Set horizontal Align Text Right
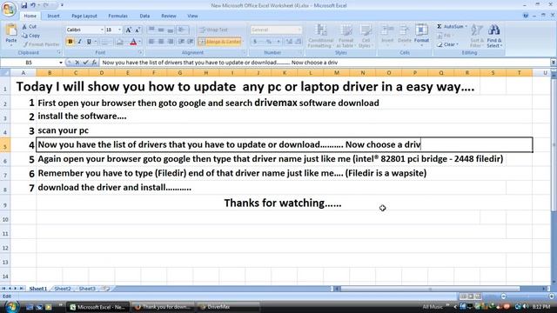 point(171,42)
